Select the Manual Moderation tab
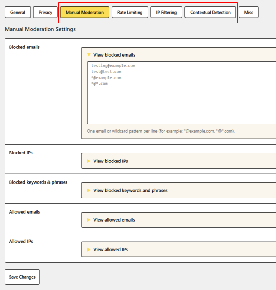The width and height of the screenshot is (276, 290). point(85,12)
